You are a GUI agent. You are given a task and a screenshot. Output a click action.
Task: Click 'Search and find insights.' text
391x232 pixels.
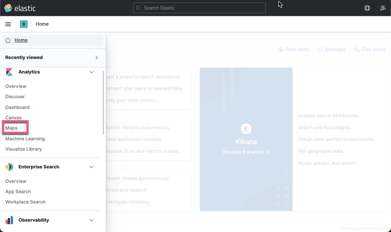click(x=324, y=128)
